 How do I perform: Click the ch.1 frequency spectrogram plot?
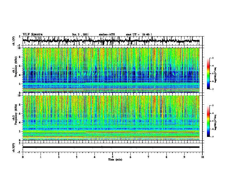coord(111,70)
